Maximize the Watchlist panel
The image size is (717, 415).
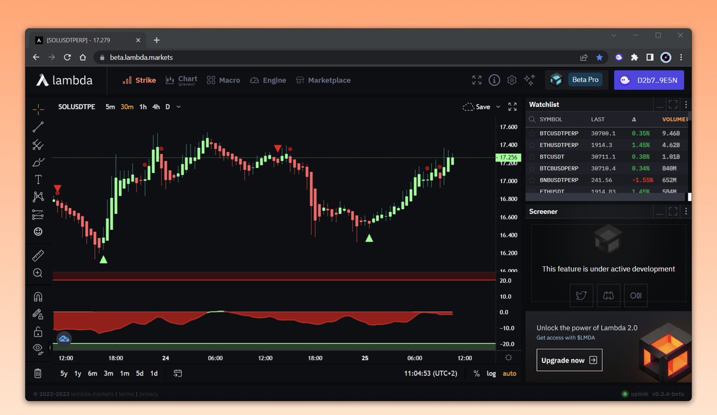[673, 105]
